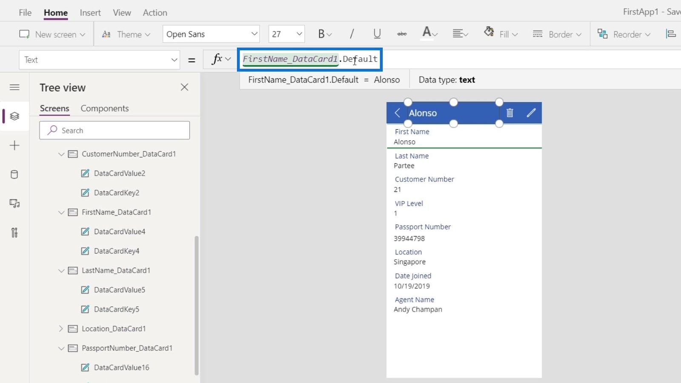Open the Insert tab
The height and width of the screenshot is (383, 681).
[x=90, y=13]
